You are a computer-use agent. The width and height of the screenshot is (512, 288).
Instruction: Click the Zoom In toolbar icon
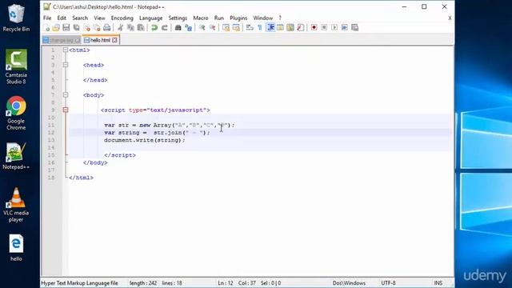click(202, 28)
